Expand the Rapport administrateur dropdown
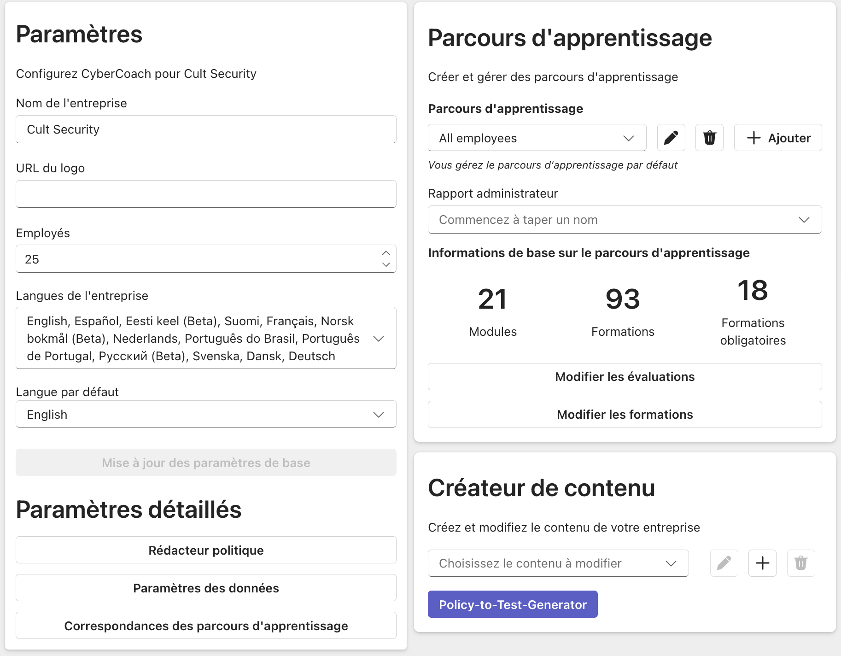This screenshot has width=841, height=656. tap(804, 220)
